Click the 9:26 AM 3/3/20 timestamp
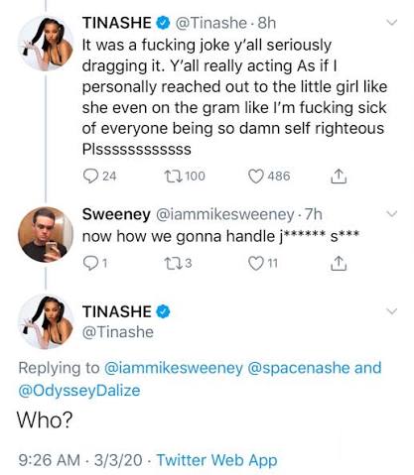 point(80,460)
